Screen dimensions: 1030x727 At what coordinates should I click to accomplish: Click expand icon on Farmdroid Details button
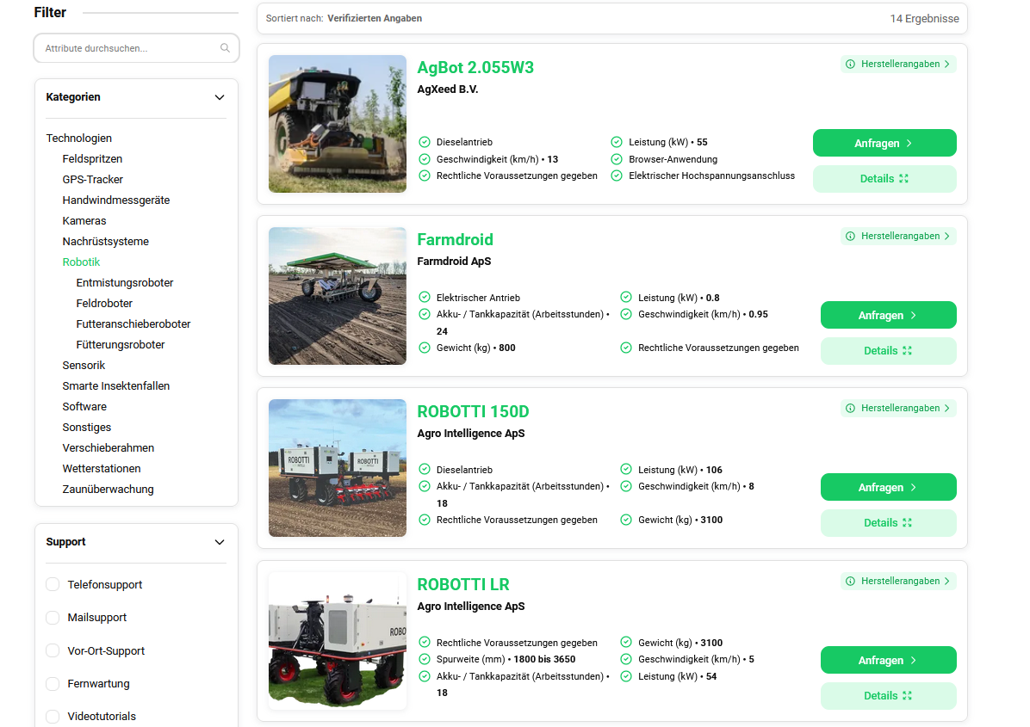pyautogui.click(x=907, y=350)
